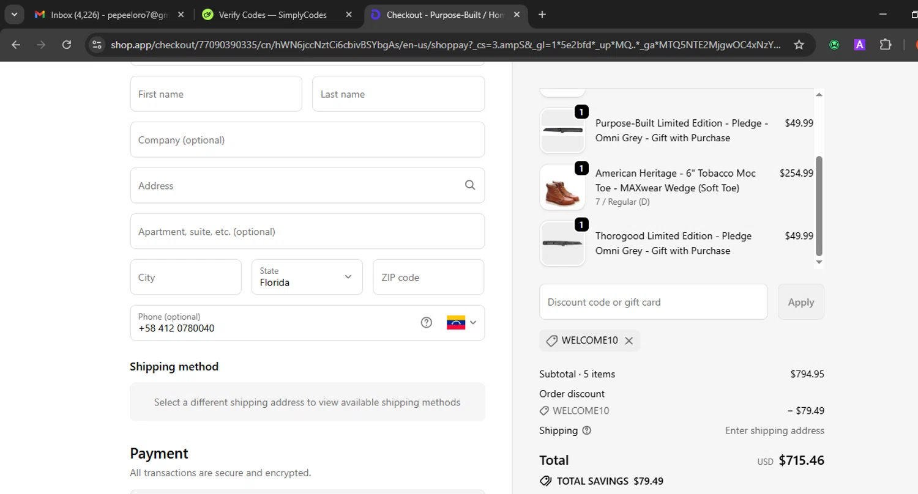
Task: Click the phone help question mark icon
Action: click(427, 323)
